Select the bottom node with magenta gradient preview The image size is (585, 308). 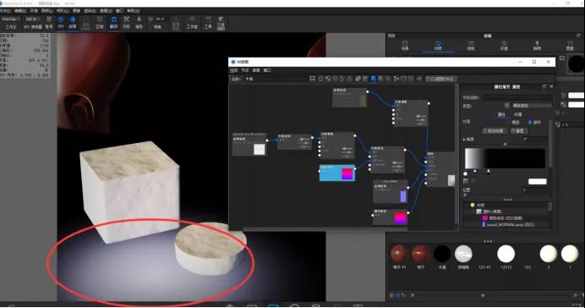[391, 217]
